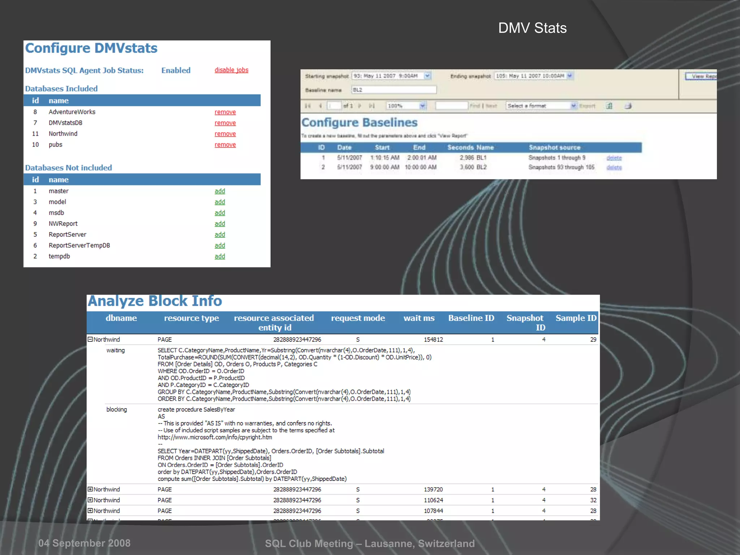This screenshot has width=740, height=555.
Task: Add the tempdb database
Action: coord(220,256)
